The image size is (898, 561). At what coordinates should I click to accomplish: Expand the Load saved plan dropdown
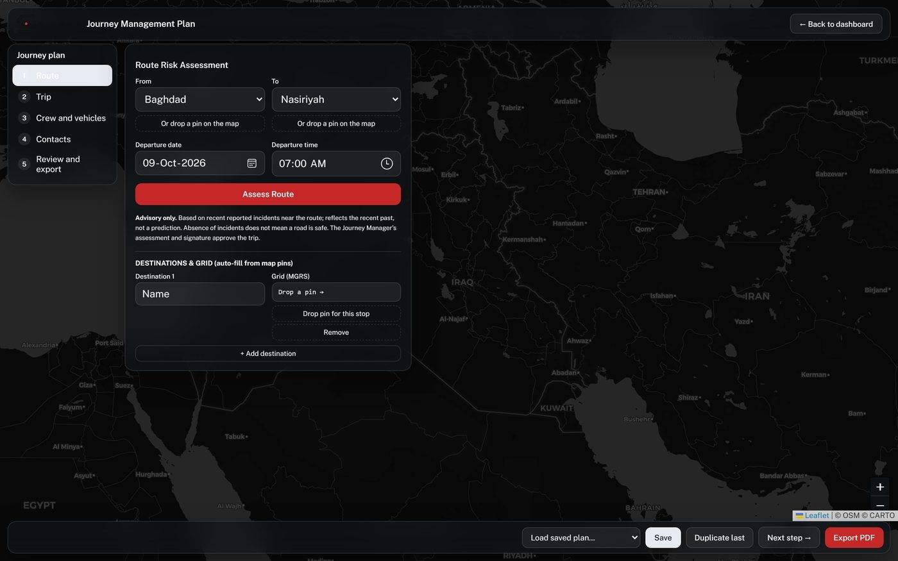click(x=581, y=537)
